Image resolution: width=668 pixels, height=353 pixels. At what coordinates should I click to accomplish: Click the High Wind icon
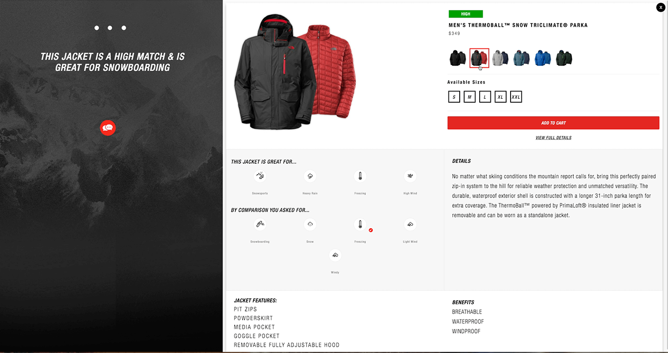(x=410, y=176)
